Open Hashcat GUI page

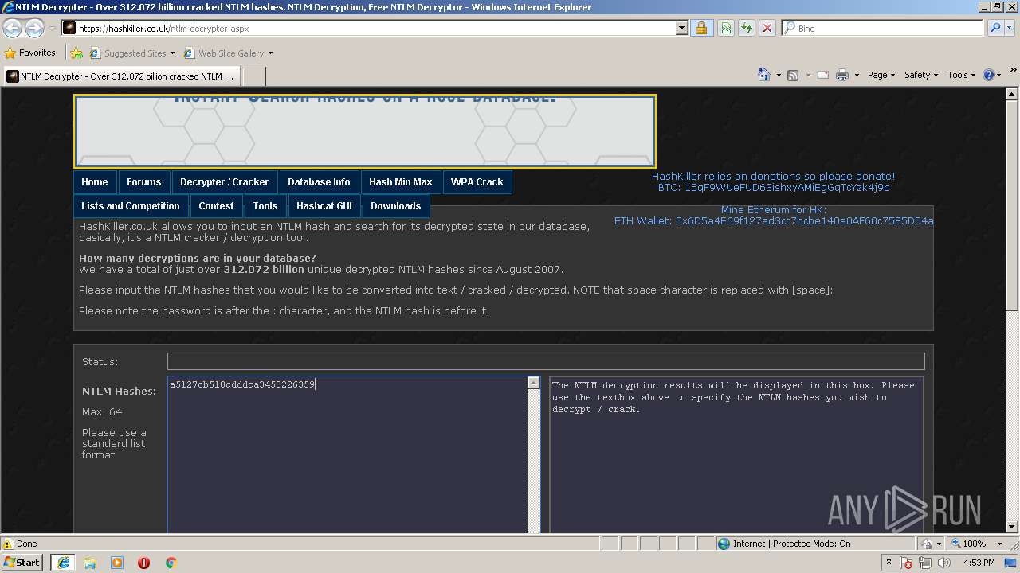coord(324,206)
